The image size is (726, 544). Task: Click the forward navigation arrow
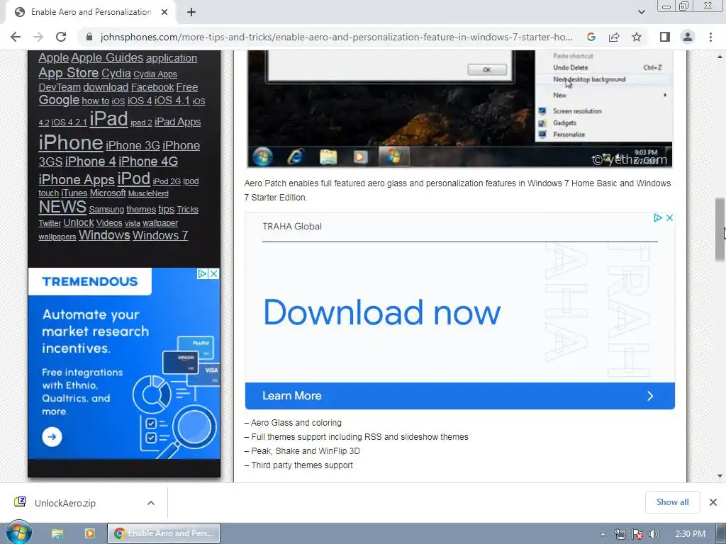point(38,37)
